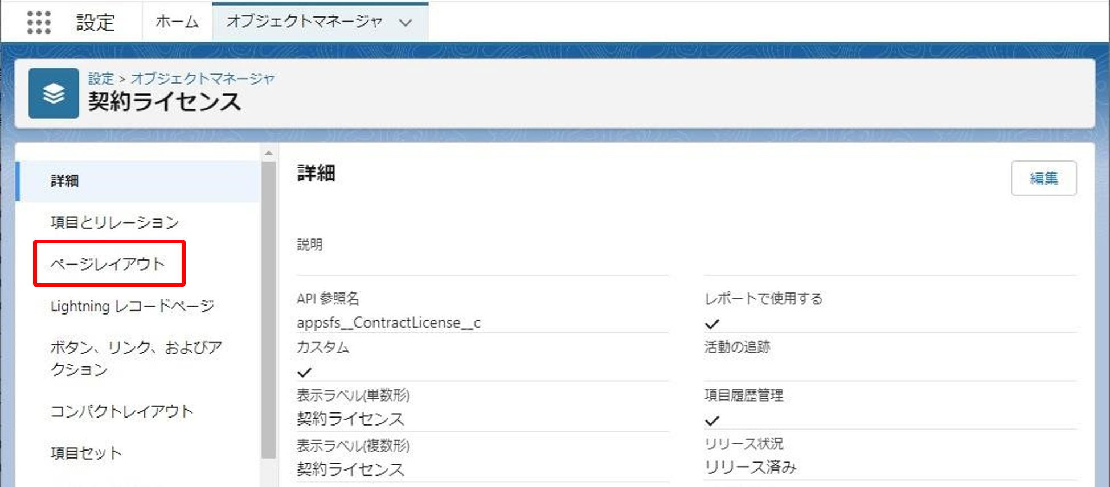Open the App Launcher dots grid icon
1110x487 pixels.
click(39, 23)
